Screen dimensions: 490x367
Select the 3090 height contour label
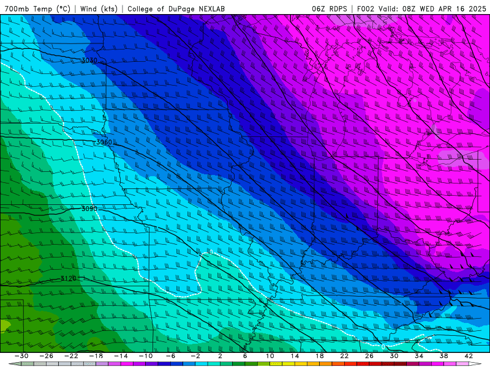[89, 209]
